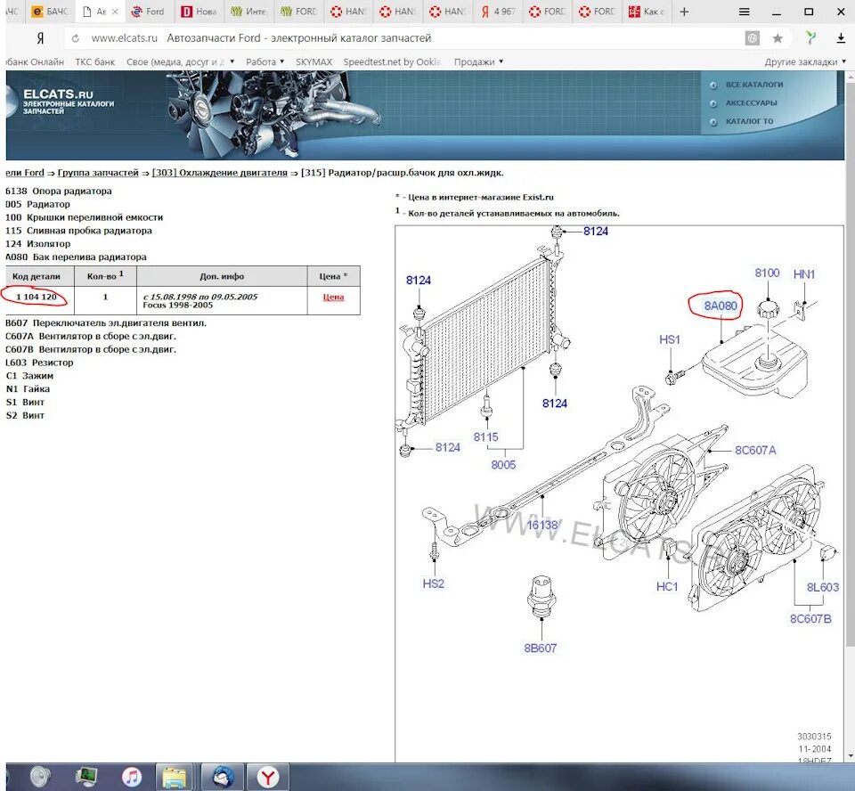Select 'S2 Винт' part row
855x791 pixels.
[x=25, y=414]
